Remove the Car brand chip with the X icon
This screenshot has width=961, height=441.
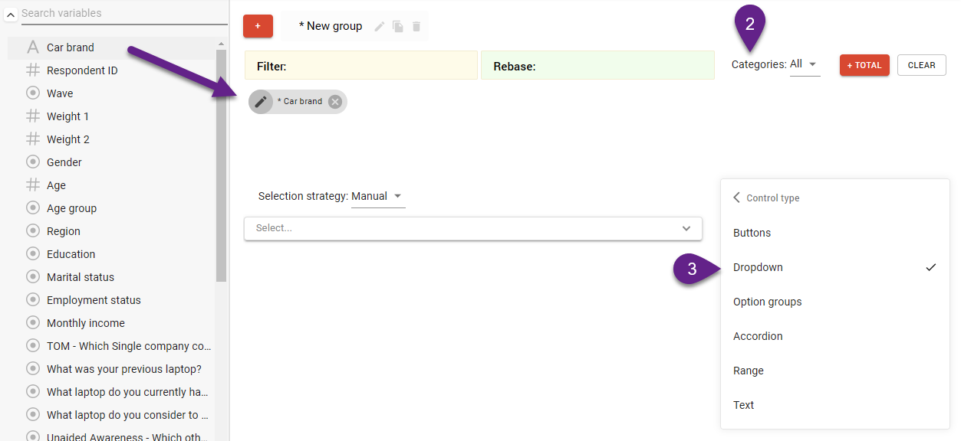335,101
